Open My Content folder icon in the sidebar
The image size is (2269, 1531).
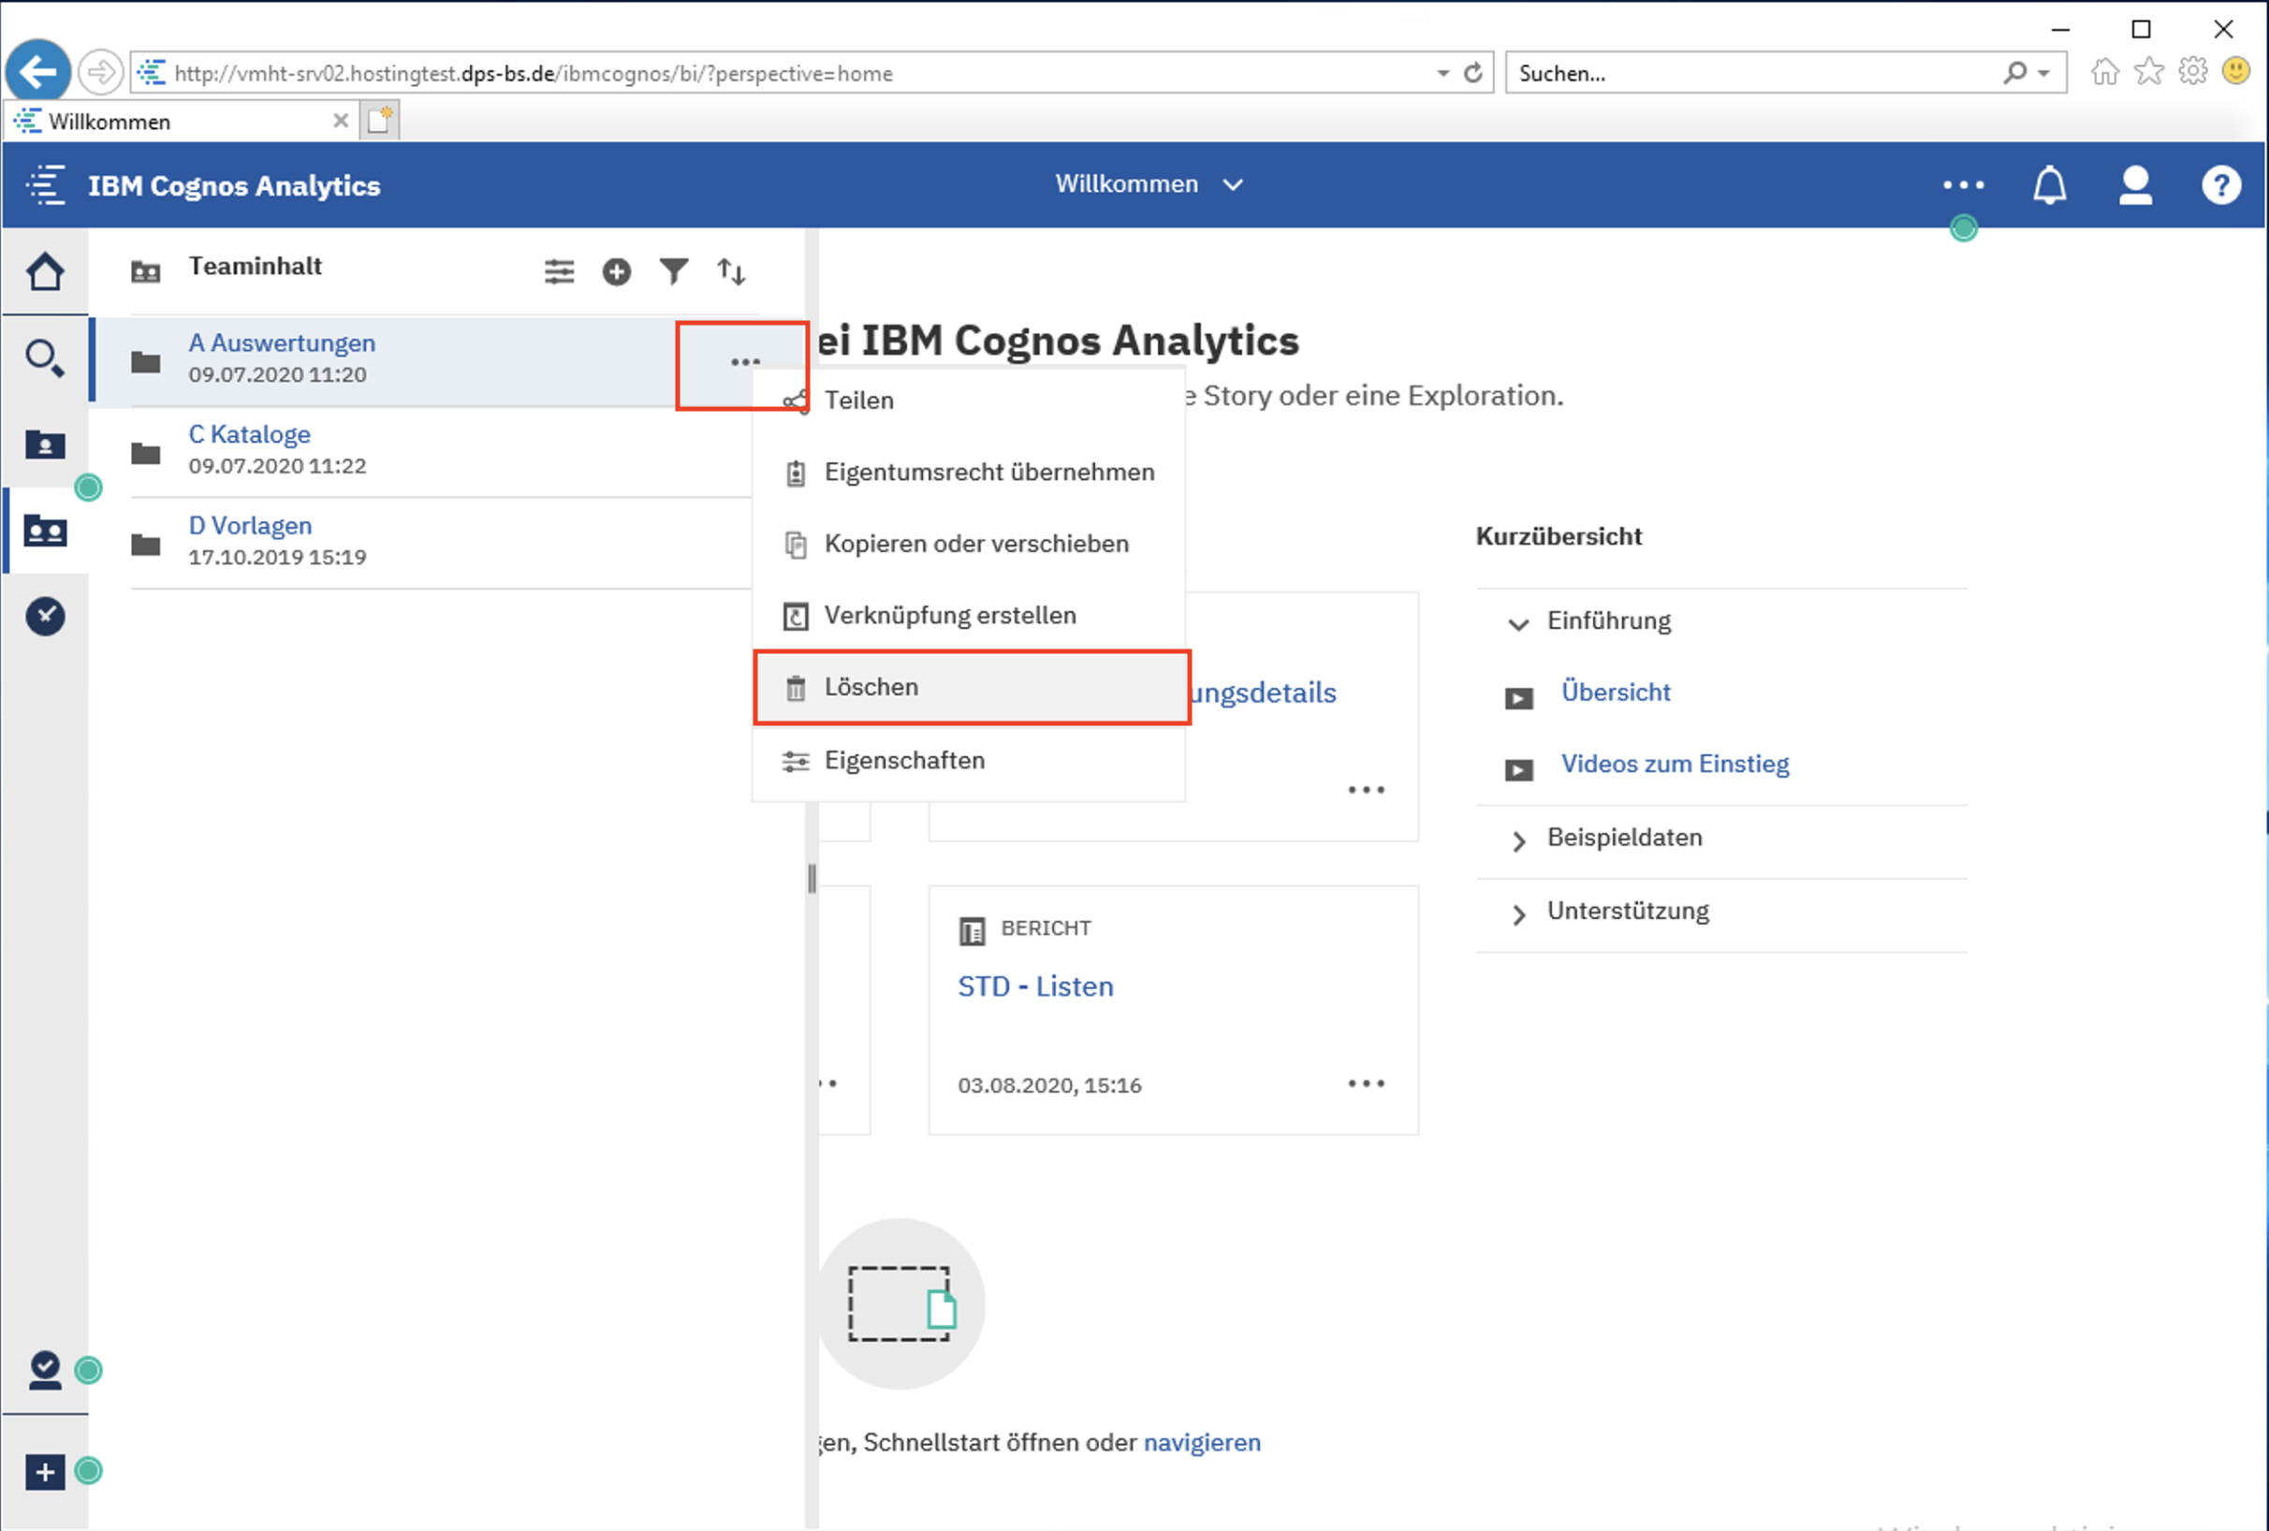pos(45,445)
